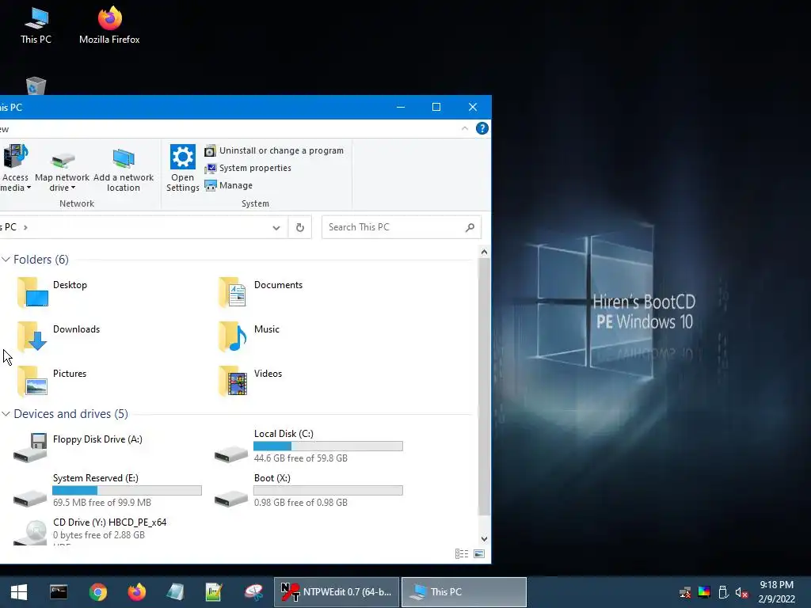Click Uninstall or change a program
This screenshot has height=608, width=811.
click(274, 150)
